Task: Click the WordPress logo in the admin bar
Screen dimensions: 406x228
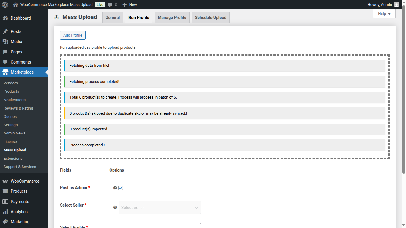Action: pos(4,4)
